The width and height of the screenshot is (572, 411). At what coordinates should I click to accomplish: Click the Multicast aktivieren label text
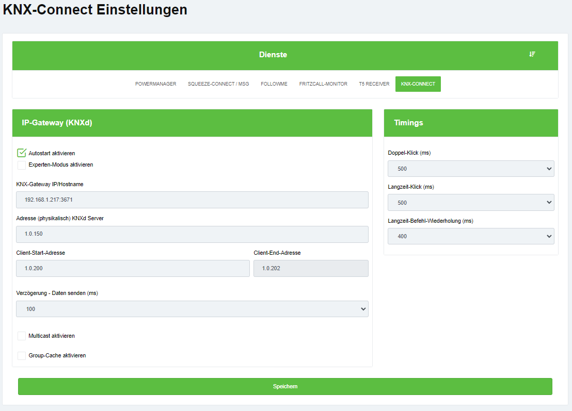pos(52,336)
